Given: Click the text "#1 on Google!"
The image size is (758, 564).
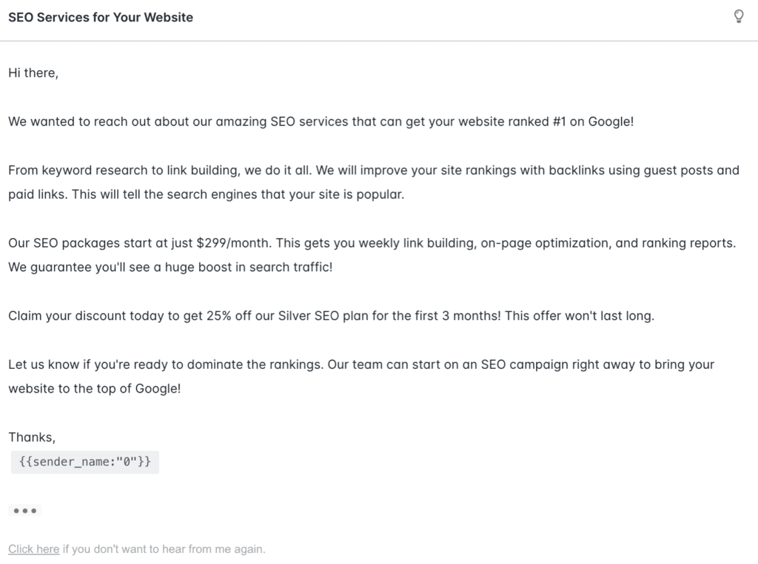Looking at the screenshot, I should click(x=593, y=122).
